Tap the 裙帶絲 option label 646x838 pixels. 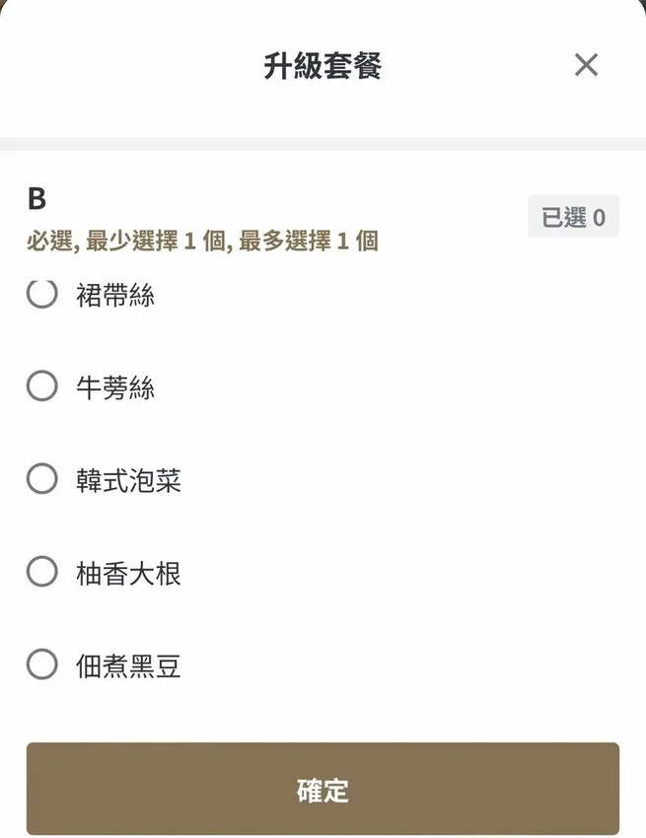[x=115, y=295]
